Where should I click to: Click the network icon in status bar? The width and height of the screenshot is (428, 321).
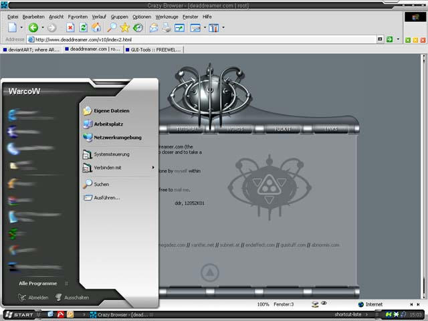pos(315,304)
